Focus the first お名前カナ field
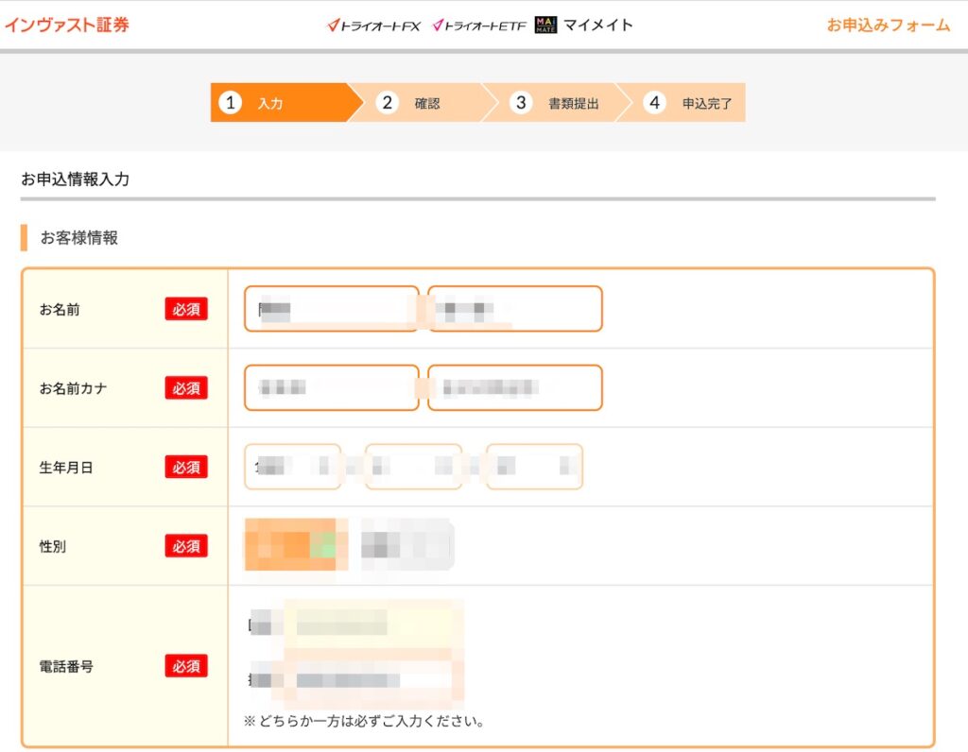The image size is (968, 752). click(x=331, y=387)
